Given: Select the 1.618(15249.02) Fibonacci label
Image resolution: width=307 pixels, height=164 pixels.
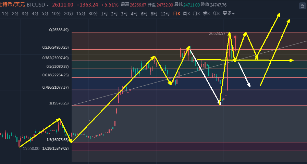Looking at the screenshot, I should click(56, 148).
